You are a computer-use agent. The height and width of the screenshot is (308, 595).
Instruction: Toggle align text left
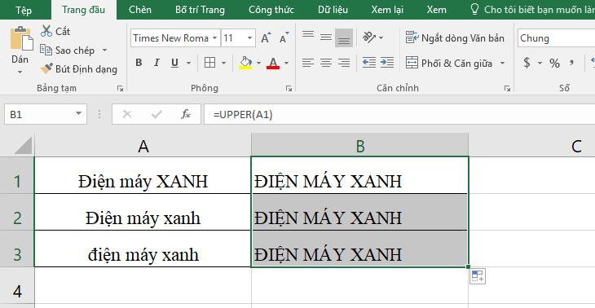[x=308, y=63]
